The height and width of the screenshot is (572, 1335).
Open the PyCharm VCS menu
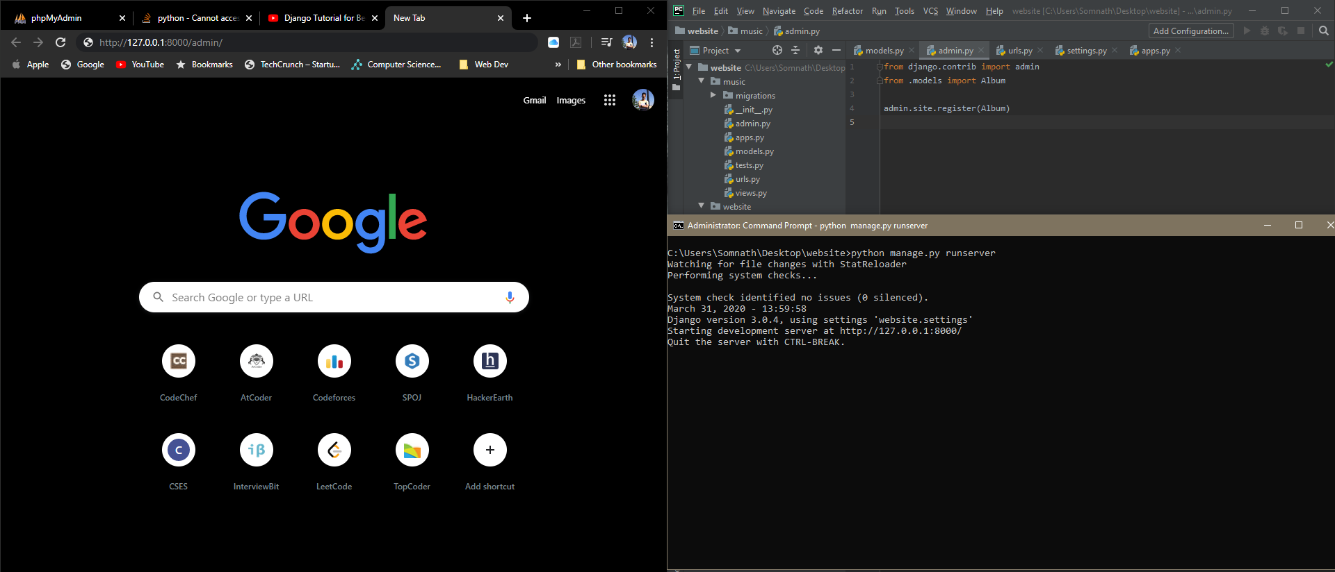tap(930, 11)
